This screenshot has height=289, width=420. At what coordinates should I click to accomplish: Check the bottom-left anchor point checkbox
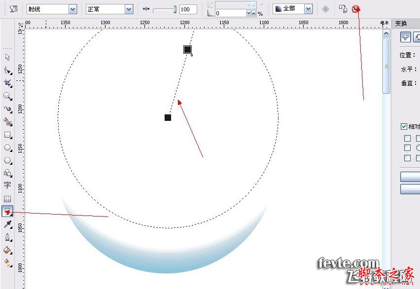(407, 158)
